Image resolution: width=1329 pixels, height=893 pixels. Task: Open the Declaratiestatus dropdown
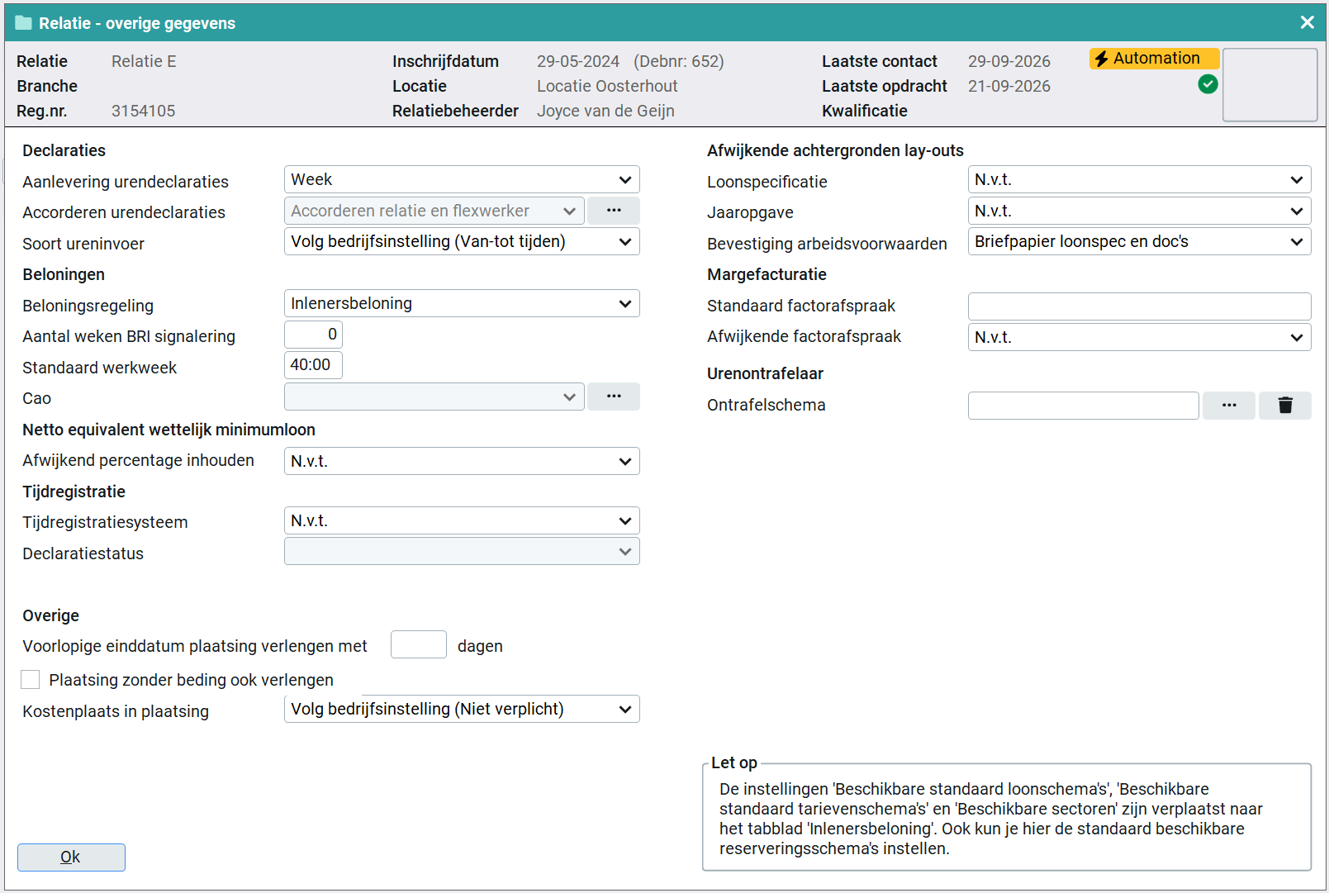[x=462, y=551]
